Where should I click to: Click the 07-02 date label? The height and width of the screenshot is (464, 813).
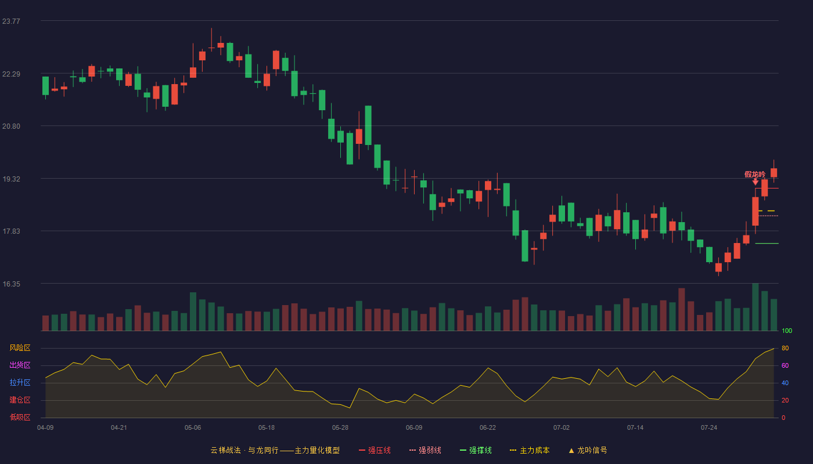pos(562,427)
